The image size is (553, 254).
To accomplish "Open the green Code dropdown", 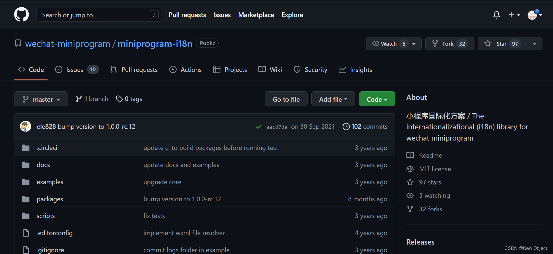I will [377, 99].
